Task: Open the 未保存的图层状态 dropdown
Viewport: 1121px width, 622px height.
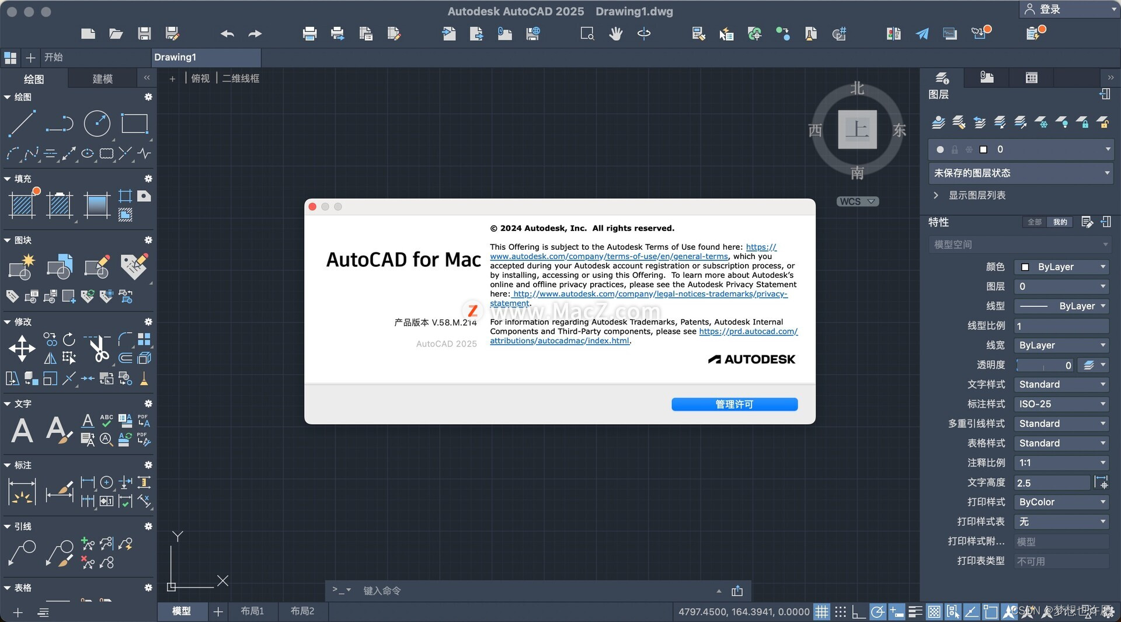Action: (x=1021, y=173)
